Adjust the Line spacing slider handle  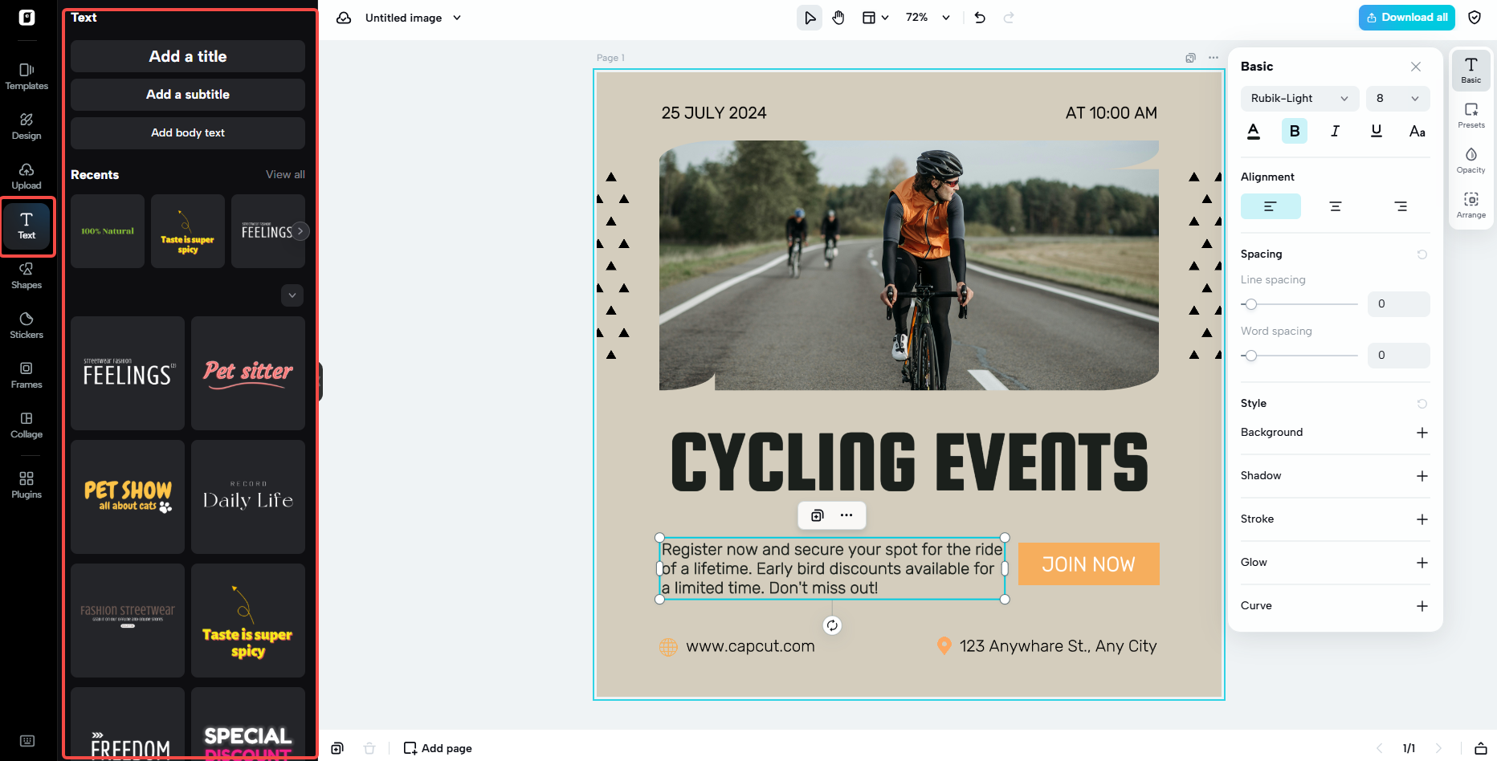pyautogui.click(x=1250, y=304)
